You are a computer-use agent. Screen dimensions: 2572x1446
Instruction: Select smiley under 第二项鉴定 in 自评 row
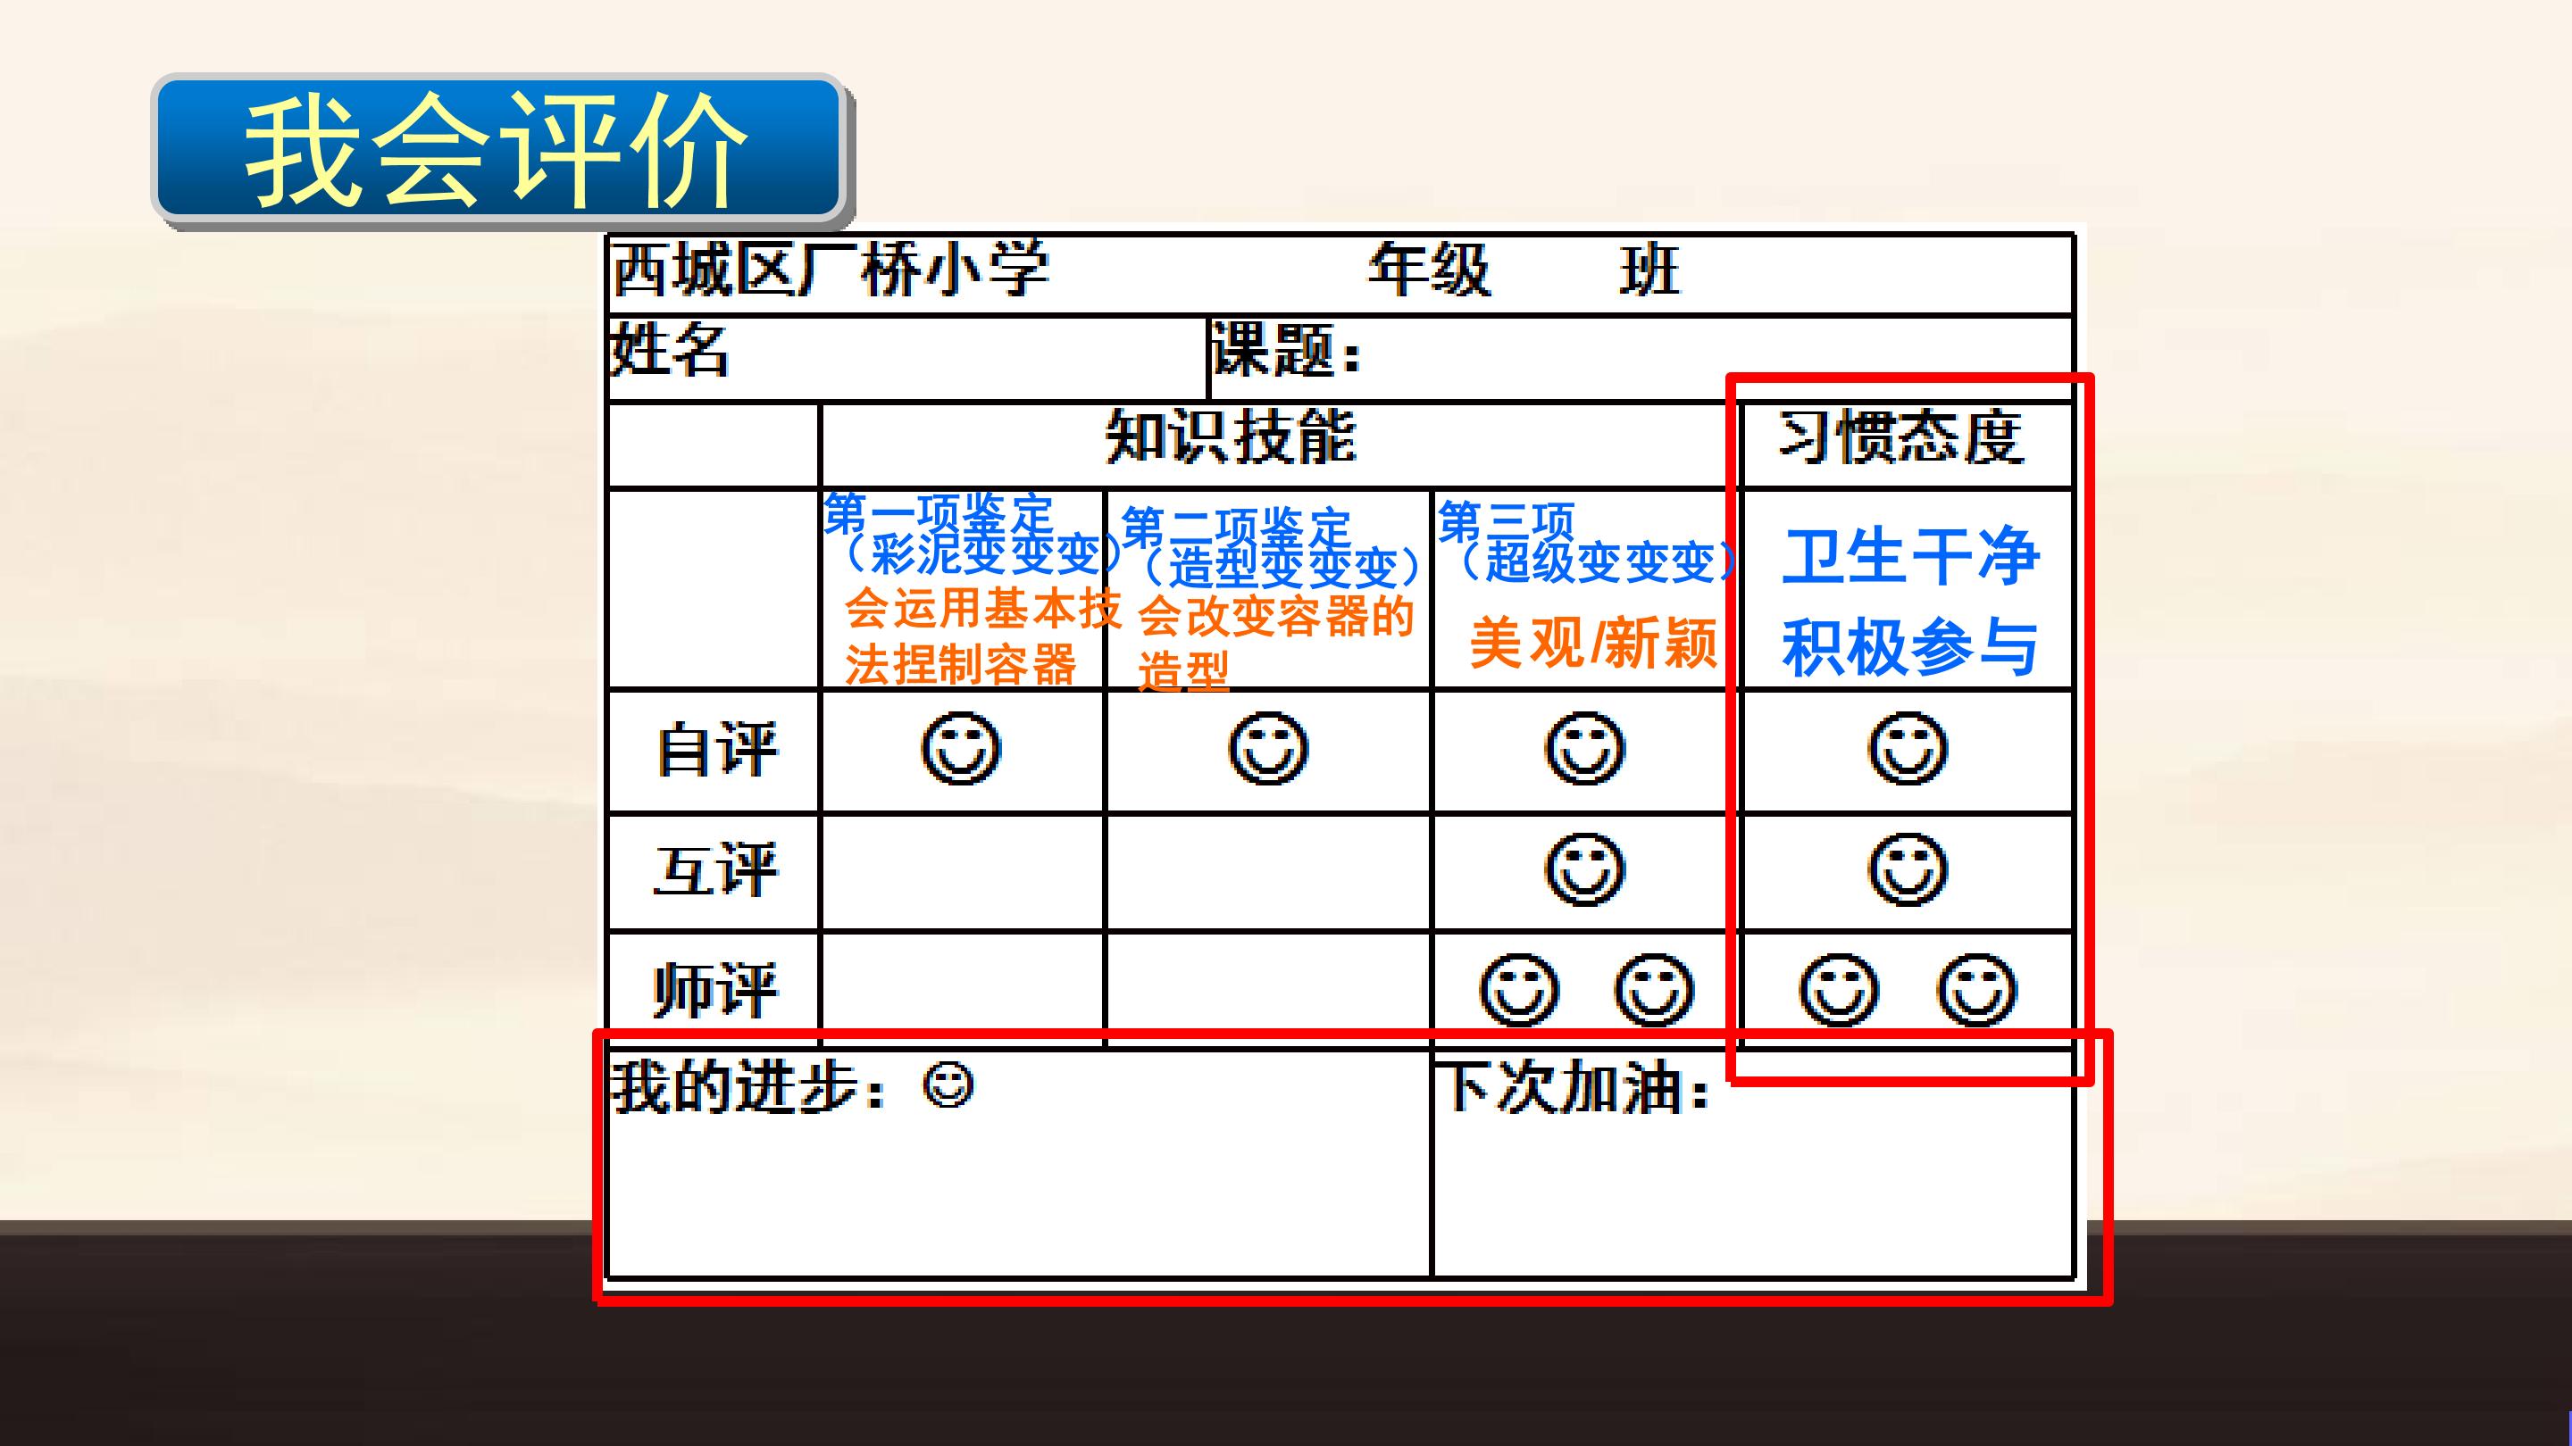(1267, 750)
